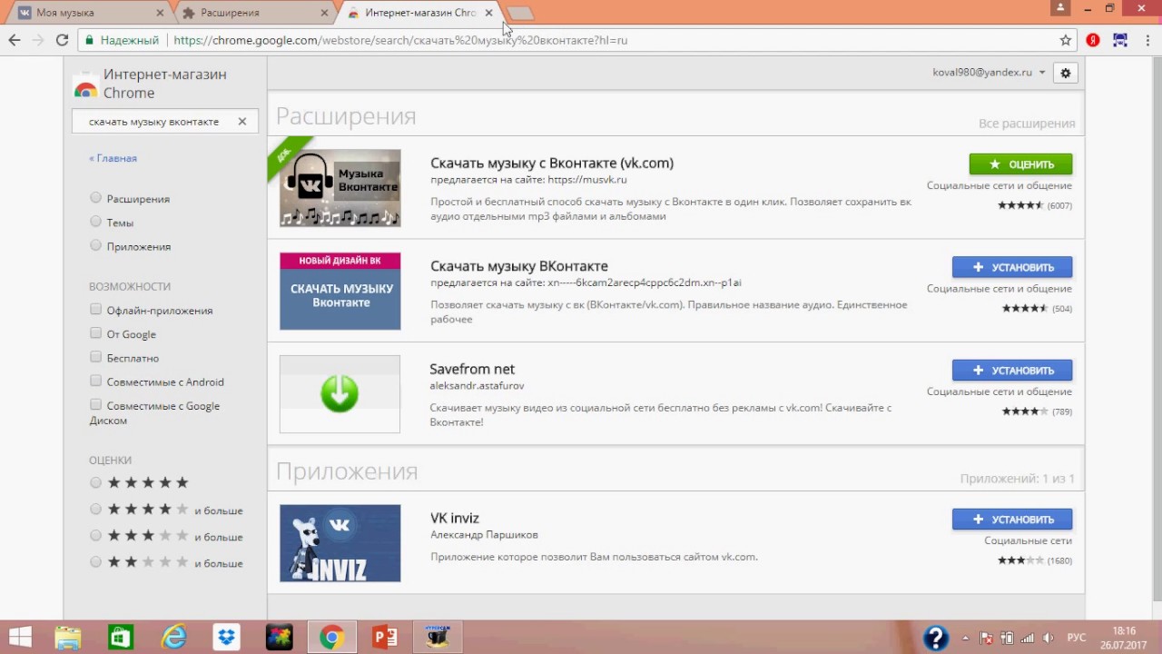Click Chrome icon in taskbar
Screen dimensions: 1162x654
pos(331,637)
